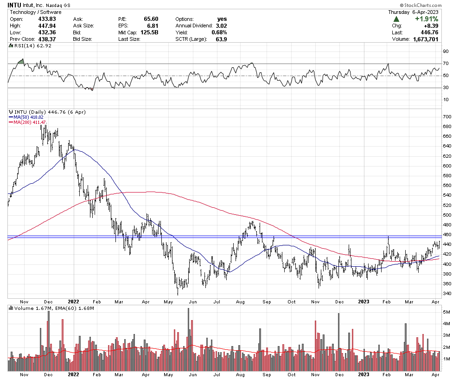Click the +1.91% percent change

pyautogui.click(x=427, y=19)
